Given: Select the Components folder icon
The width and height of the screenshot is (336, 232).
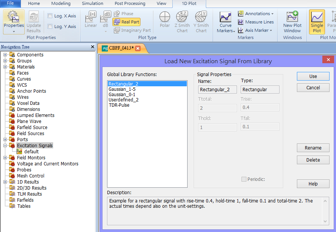Looking at the screenshot, I should click(12, 55).
